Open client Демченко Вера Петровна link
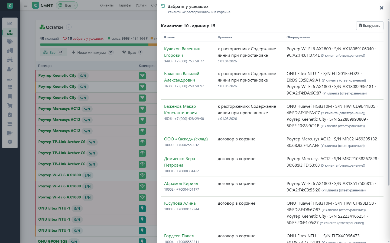Screen dimensions: 390x243 pos(180,162)
